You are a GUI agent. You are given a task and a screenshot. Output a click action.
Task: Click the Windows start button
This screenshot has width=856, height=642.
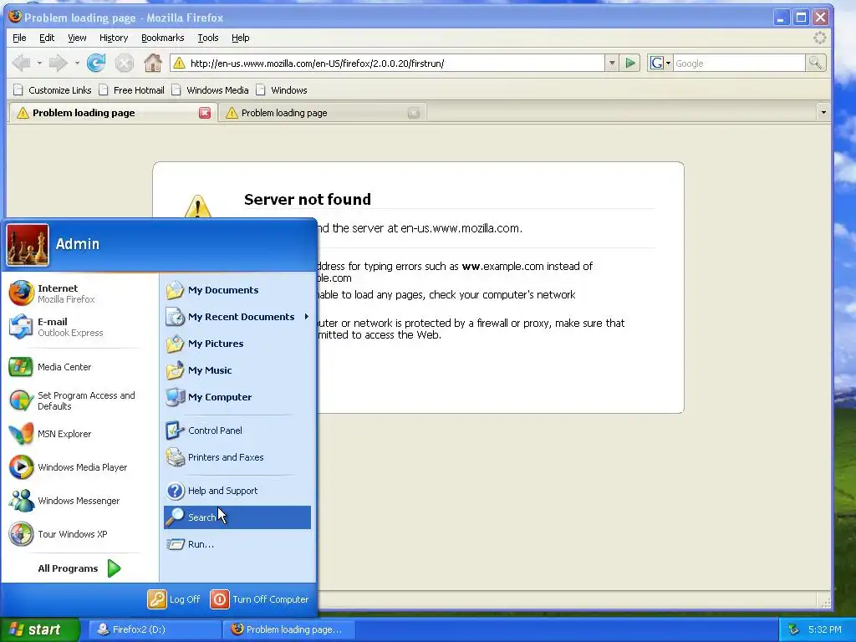coord(40,629)
